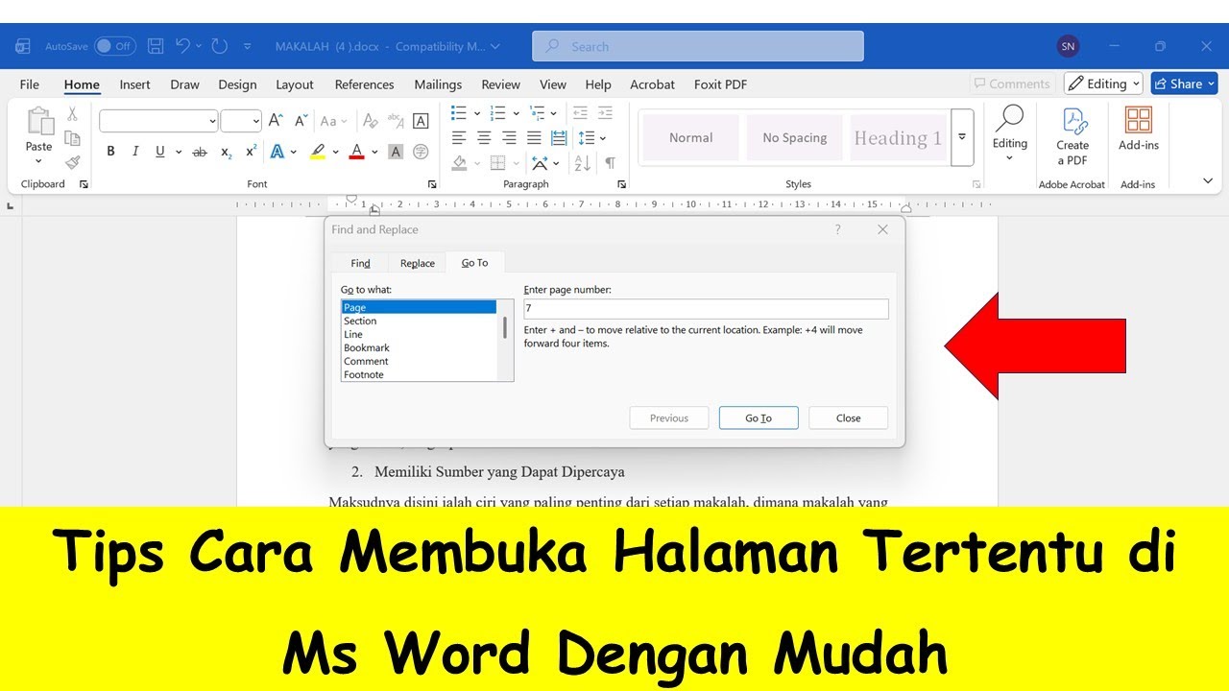The image size is (1229, 691).
Task: Apply Underline formatting
Action: pyautogui.click(x=159, y=152)
